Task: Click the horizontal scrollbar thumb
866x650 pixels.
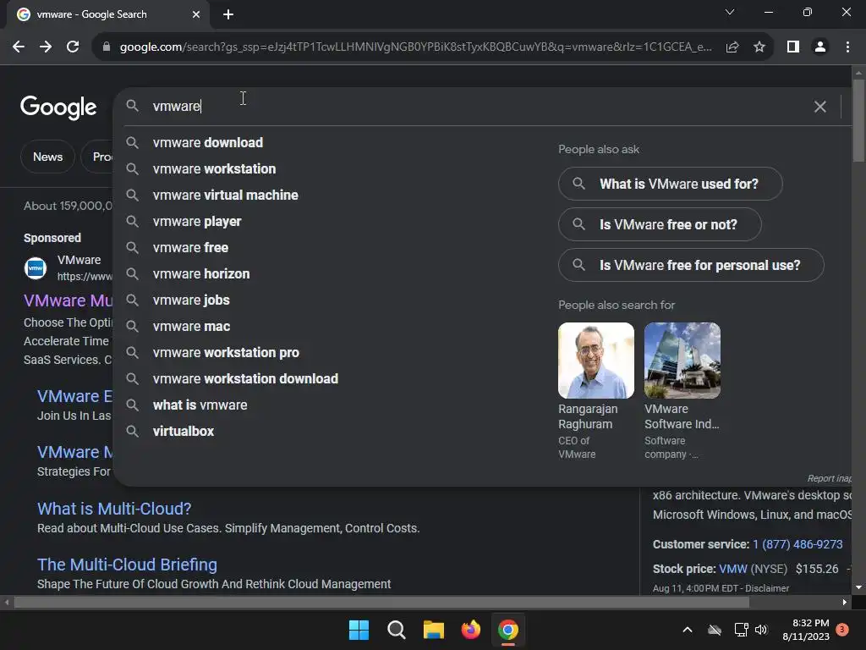Action: [x=381, y=603]
